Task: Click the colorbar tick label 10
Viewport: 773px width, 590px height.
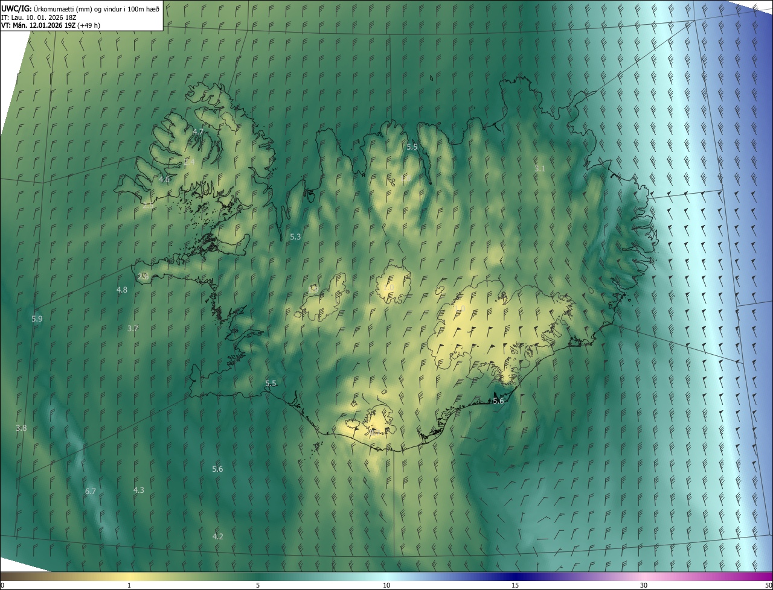Action: (386, 585)
